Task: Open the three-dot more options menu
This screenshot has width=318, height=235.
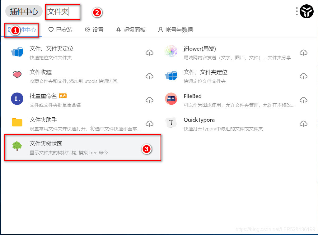Action: 297,11
